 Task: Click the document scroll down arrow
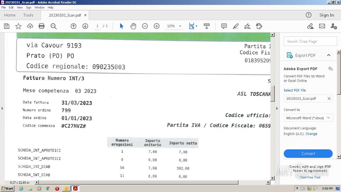[273, 178]
